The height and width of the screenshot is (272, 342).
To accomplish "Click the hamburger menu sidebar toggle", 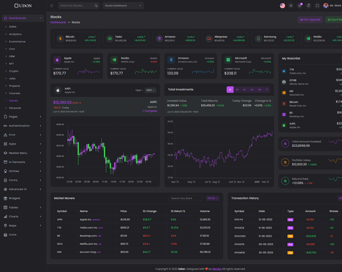I will [52, 6].
